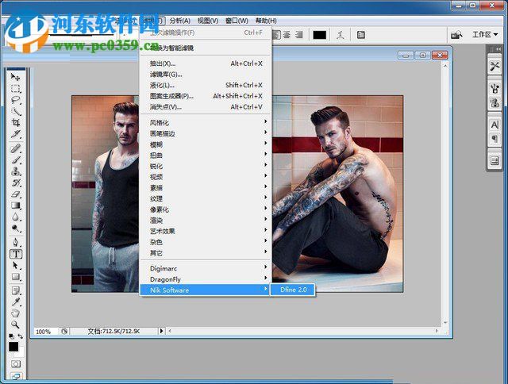Click the foreground color swatch
The image size is (508, 384).
pyautogui.click(x=13, y=347)
